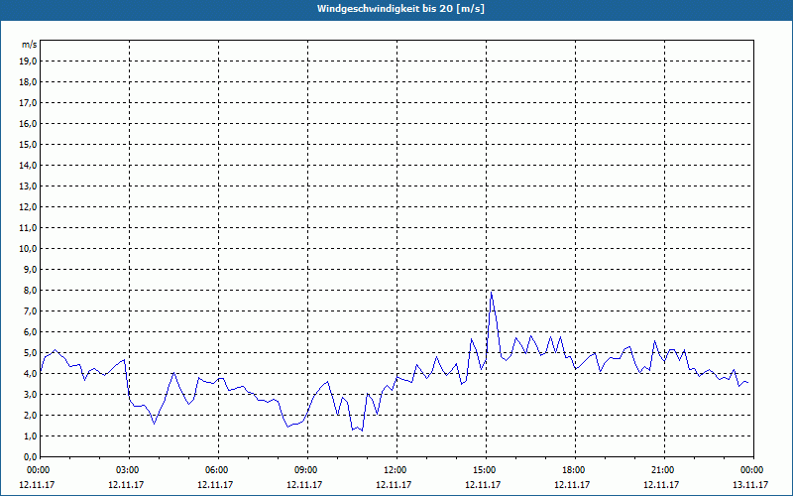Click the 2,0 y-axis label

pyautogui.click(x=30, y=416)
